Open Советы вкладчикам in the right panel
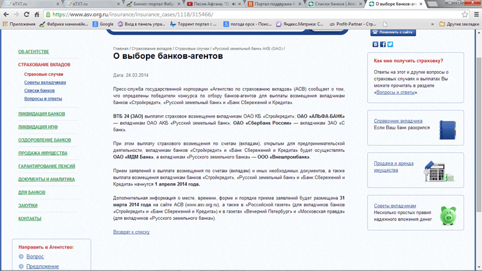Screen dimensions: 482x271 coord(395,206)
